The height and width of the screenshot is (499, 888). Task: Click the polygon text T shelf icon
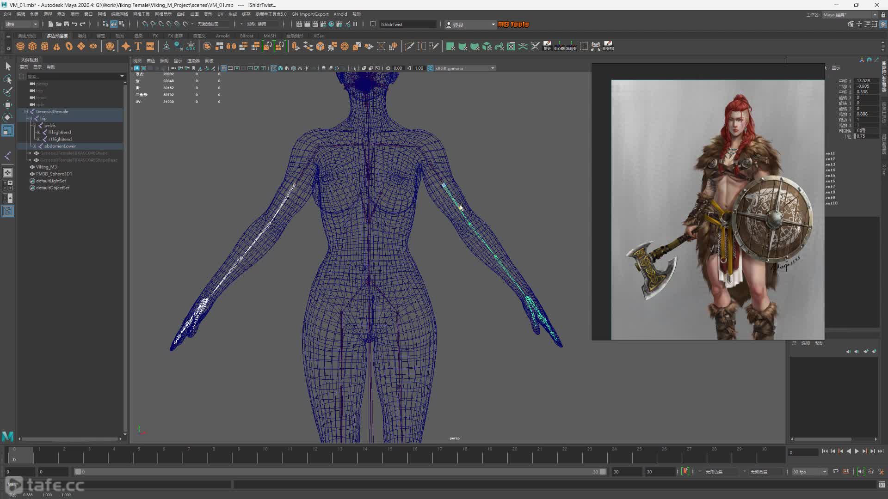tap(138, 46)
